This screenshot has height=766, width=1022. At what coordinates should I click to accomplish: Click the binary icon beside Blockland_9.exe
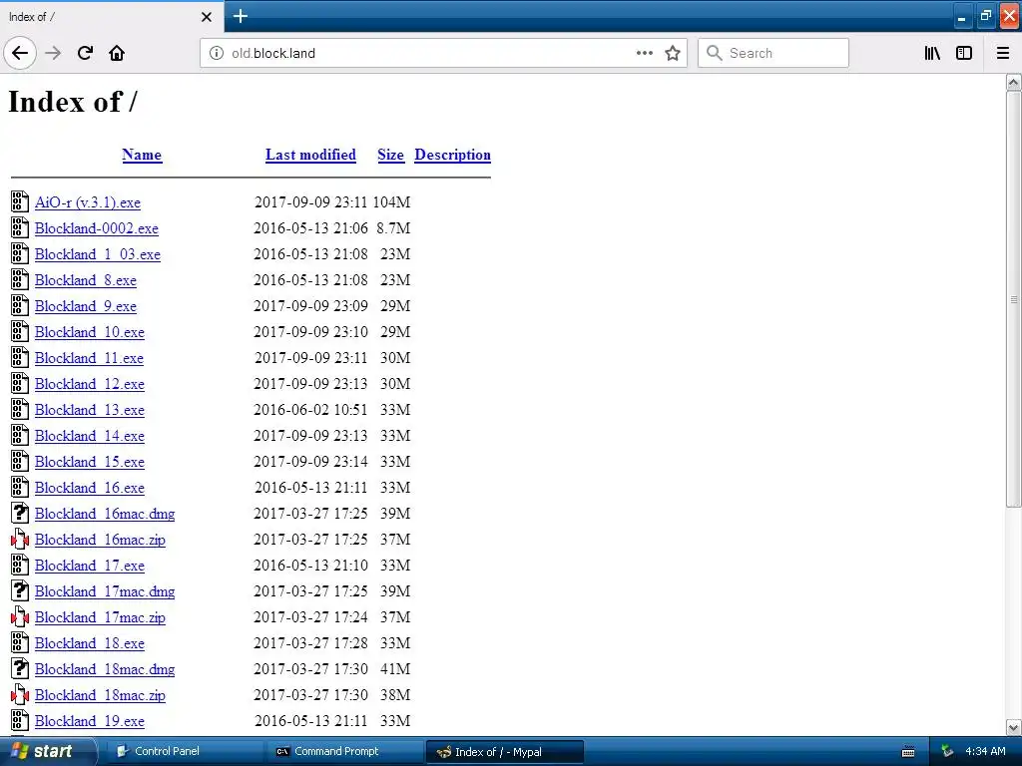[x=20, y=305]
